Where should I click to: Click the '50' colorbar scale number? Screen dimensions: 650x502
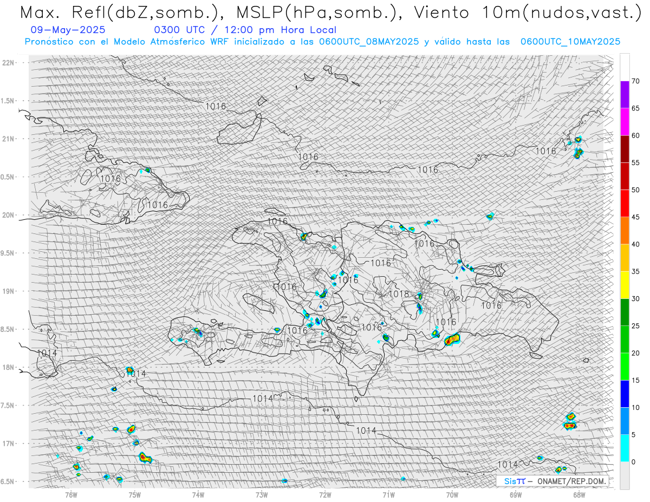635,190
